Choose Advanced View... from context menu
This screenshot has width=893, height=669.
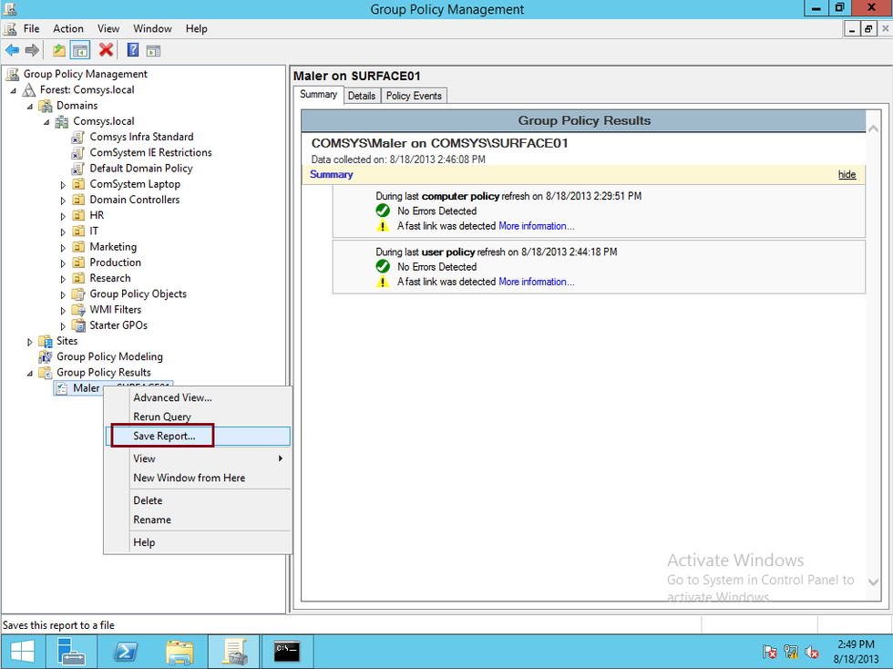pyautogui.click(x=198, y=397)
